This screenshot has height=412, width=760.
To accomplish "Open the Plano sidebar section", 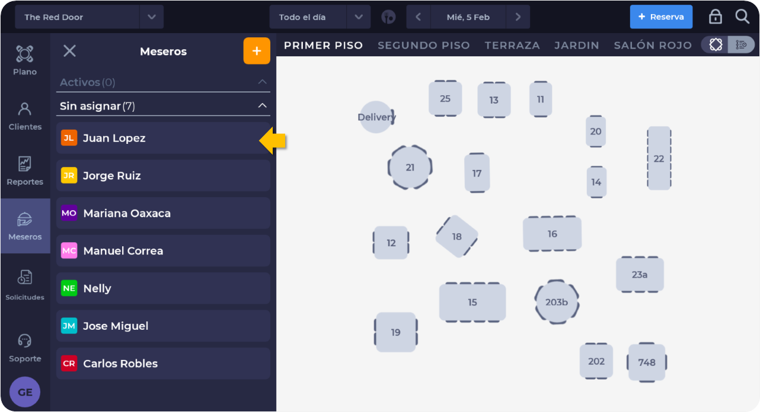I will pyautogui.click(x=25, y=60).
